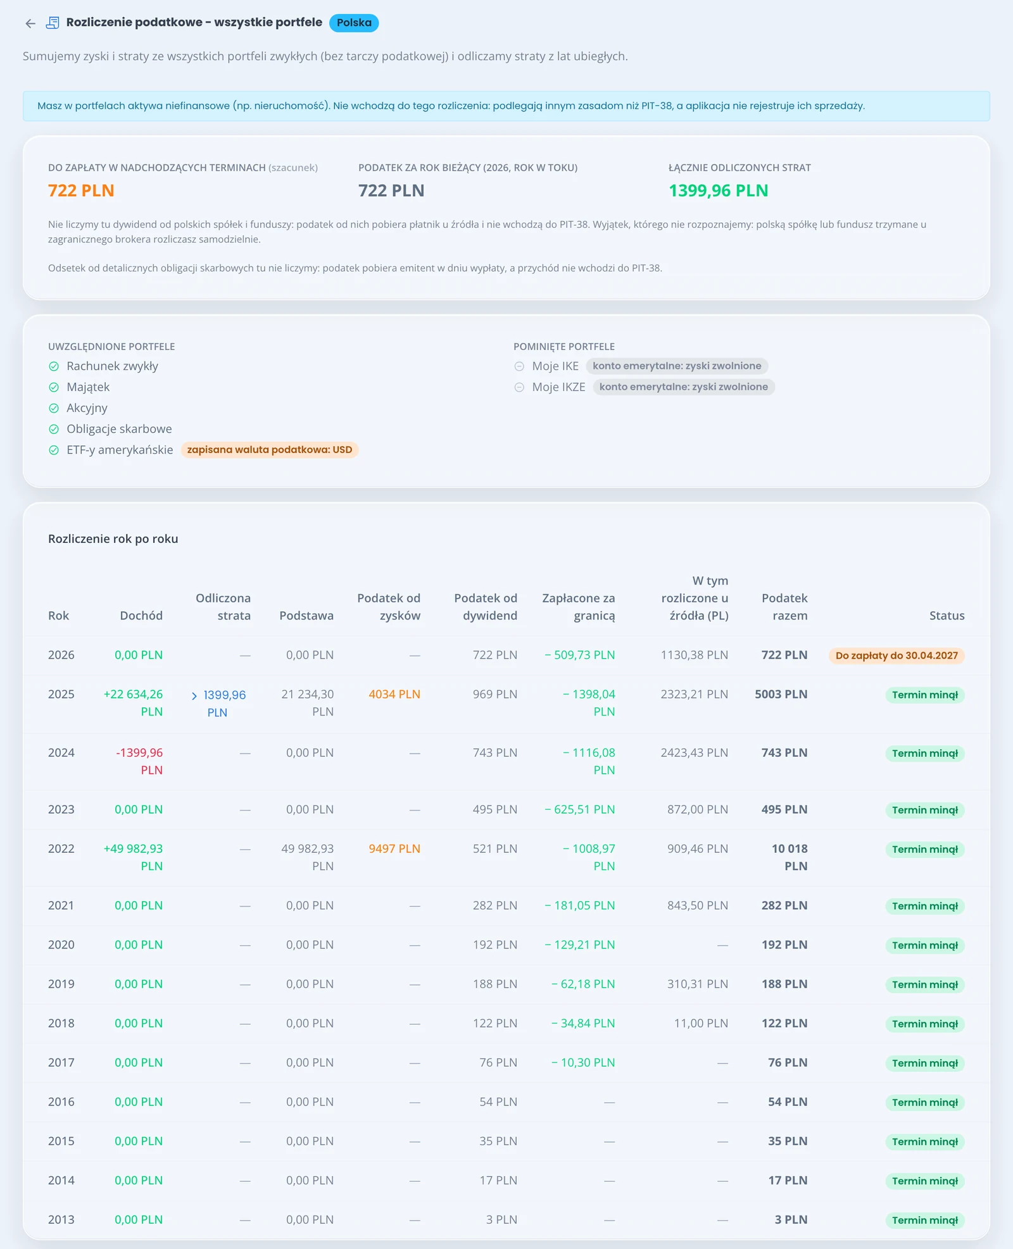Click the Moje IKE retirement account tag
1013x1249 pixels.
click(x=677, y=366)
